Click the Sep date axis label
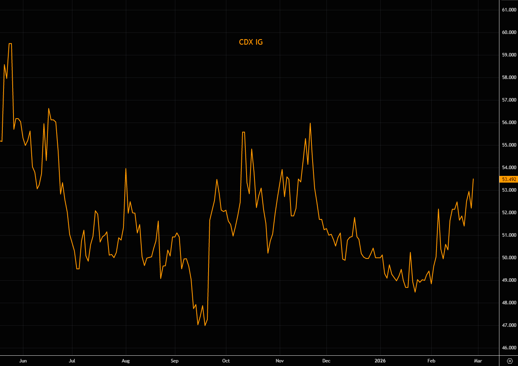The width and height of the screenshot is (518, 366). 175,361
